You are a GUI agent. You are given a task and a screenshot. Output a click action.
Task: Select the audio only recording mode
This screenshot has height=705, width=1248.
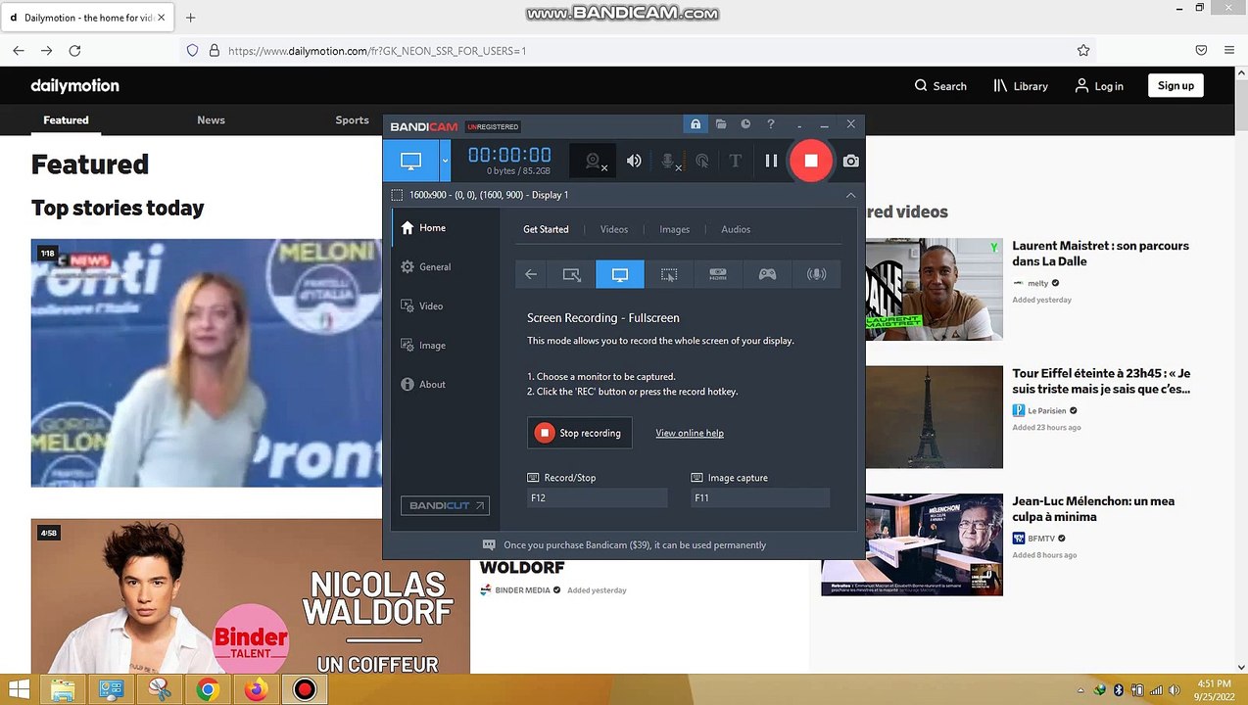pyautogui.click(x=816, y=274)
